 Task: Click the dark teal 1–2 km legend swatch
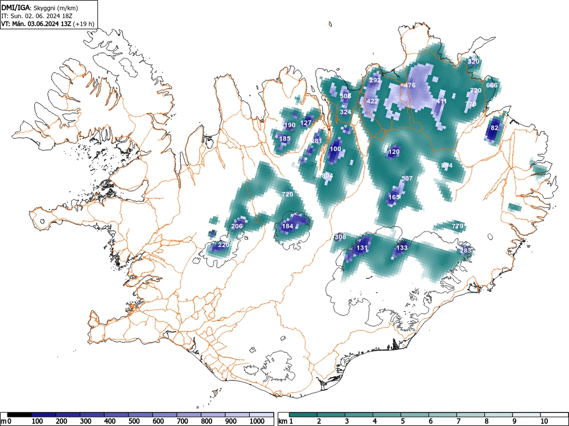[x=303, y=415]
